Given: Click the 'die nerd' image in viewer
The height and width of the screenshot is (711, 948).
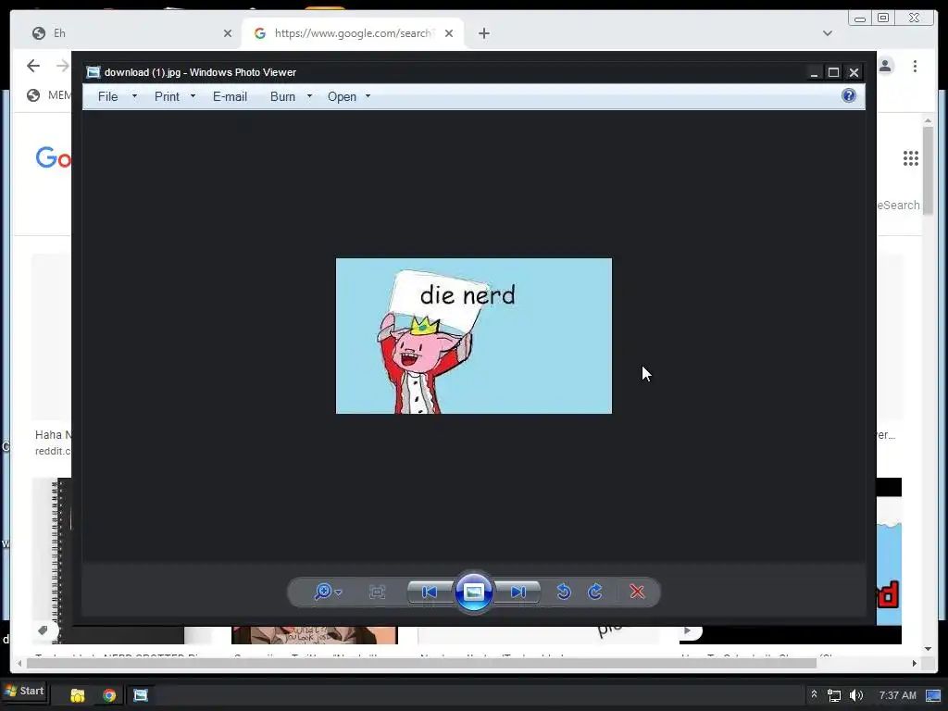Looking at the screenshot, I should pos(474,336).
